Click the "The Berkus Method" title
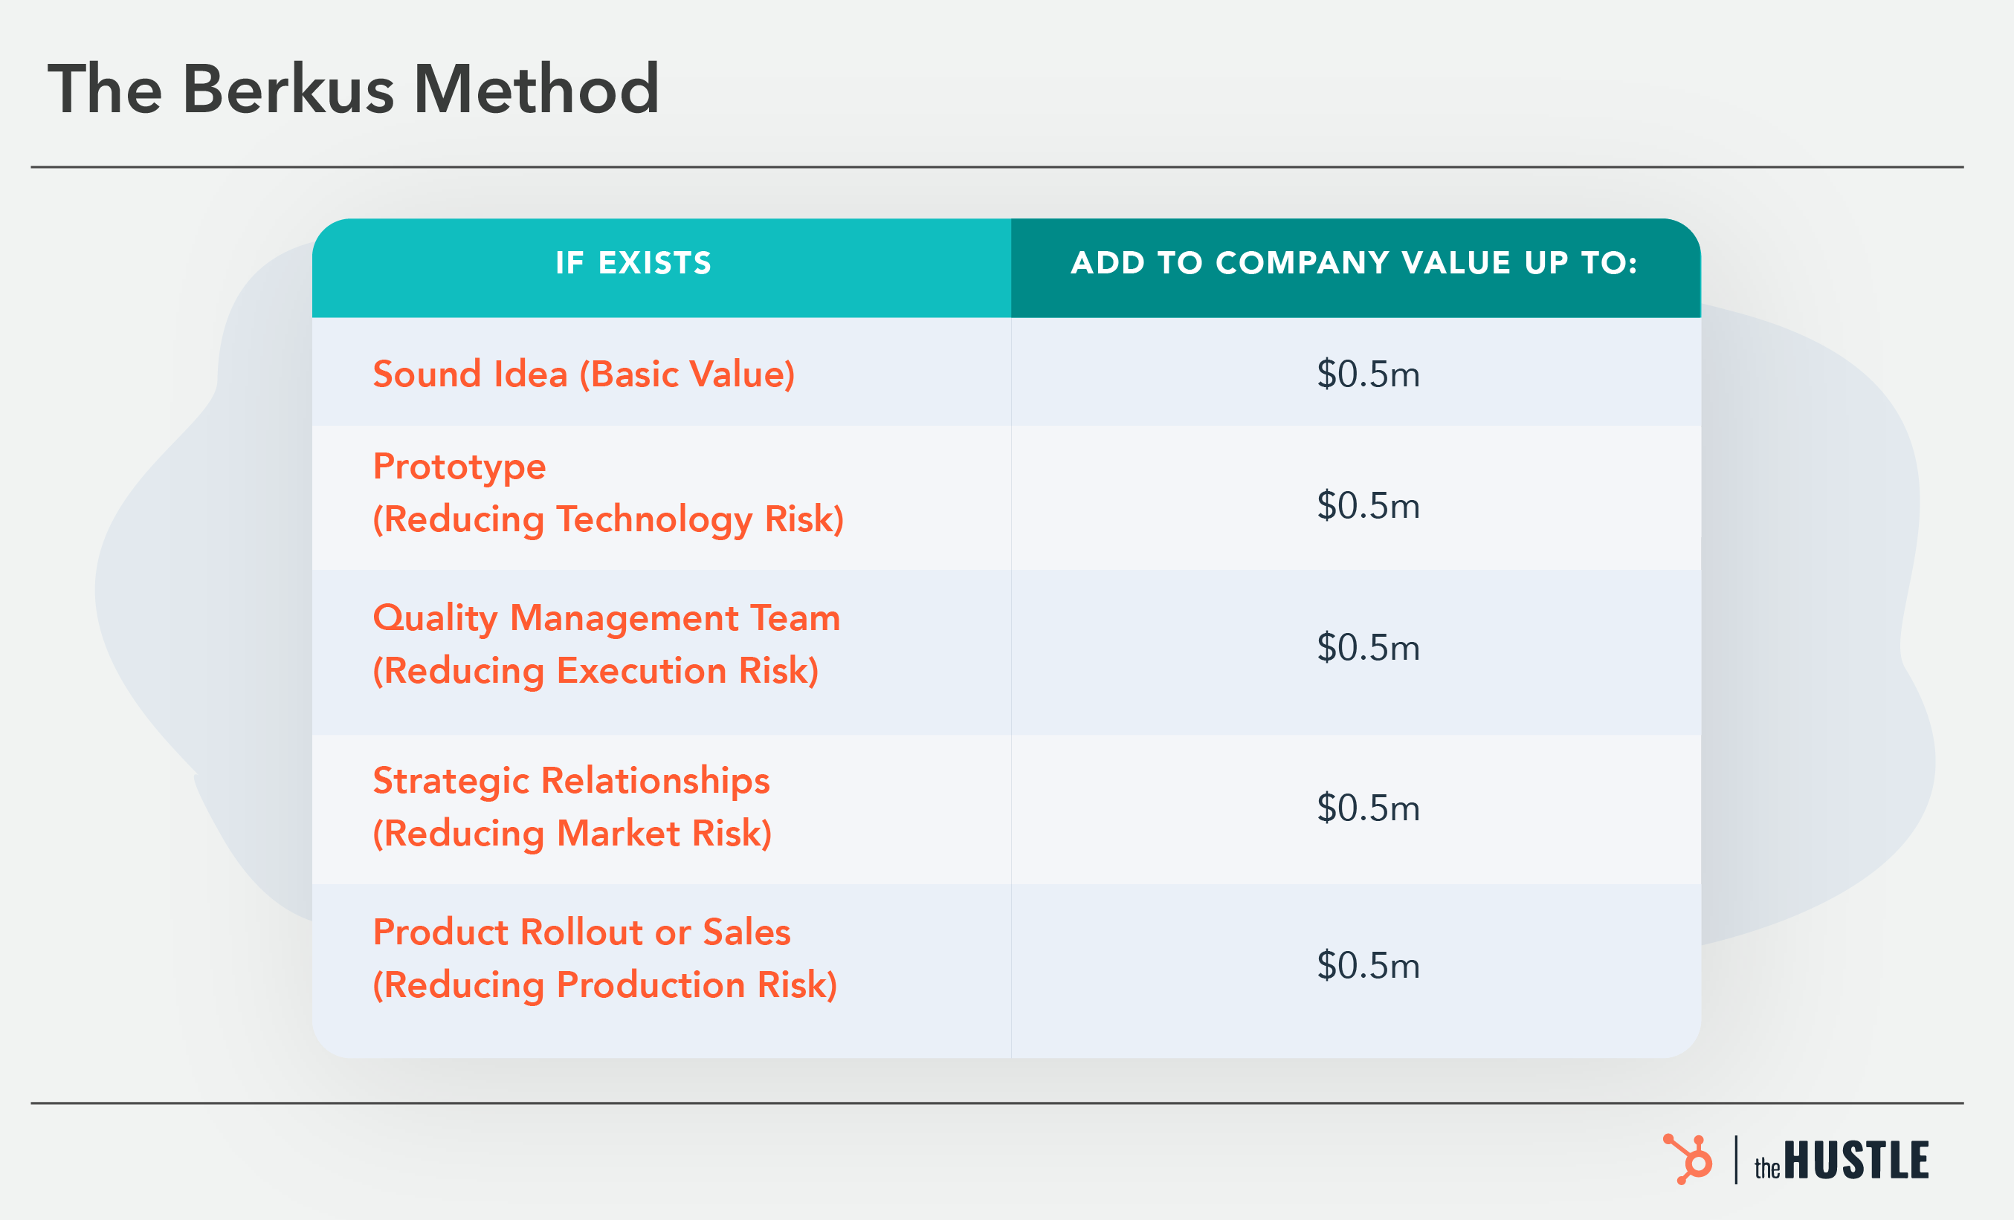Image resolution: width=2014 pixels, height=1220 pixels. pos(353,88)
